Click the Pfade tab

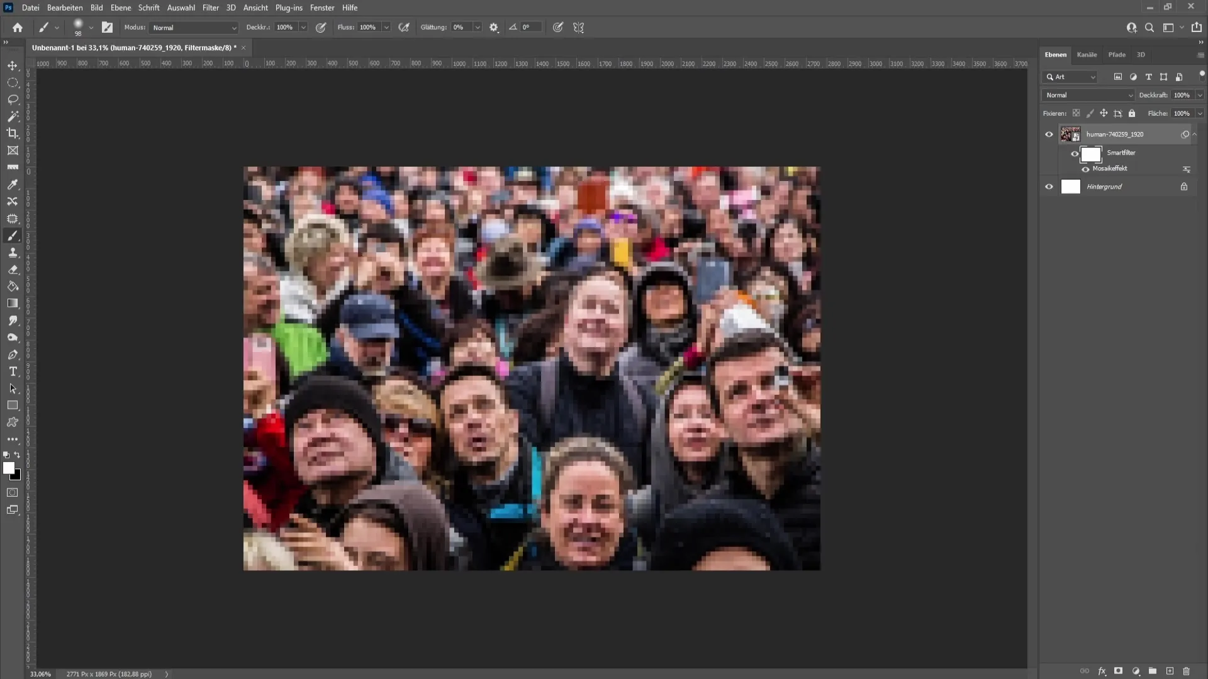(1116, 54)
